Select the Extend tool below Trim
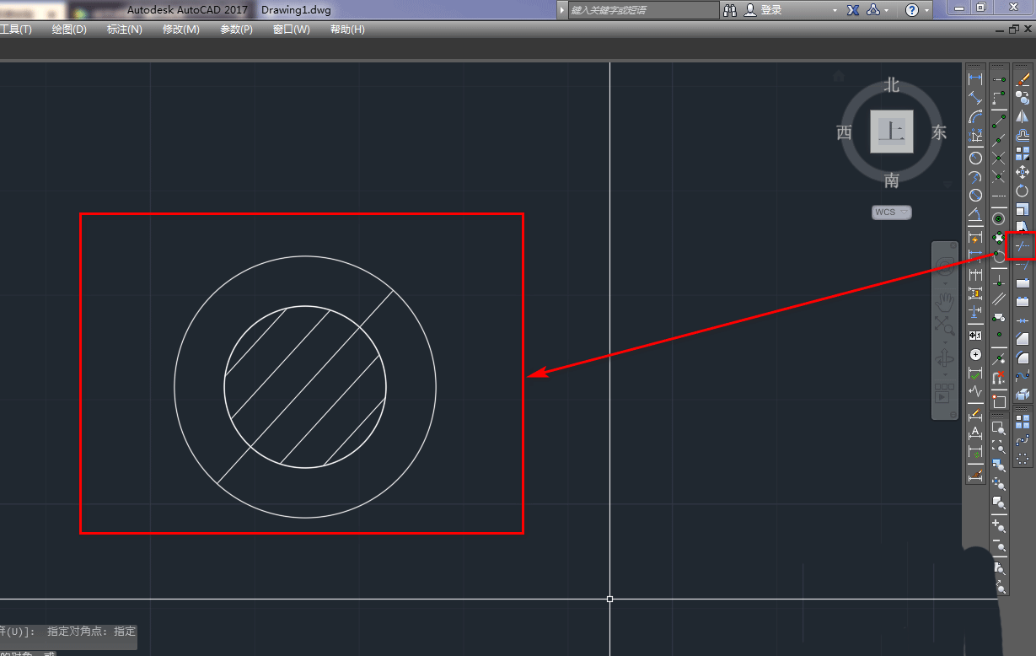Image resolution: width=1036 pixels, height=656 pixels. pyautogui.click(x=1023, y=264)
